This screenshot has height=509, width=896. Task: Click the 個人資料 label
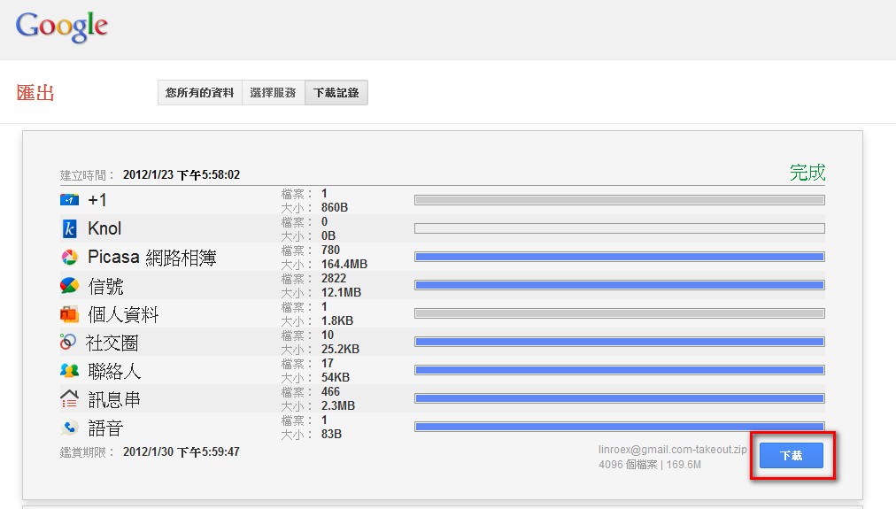coord(123,314)
